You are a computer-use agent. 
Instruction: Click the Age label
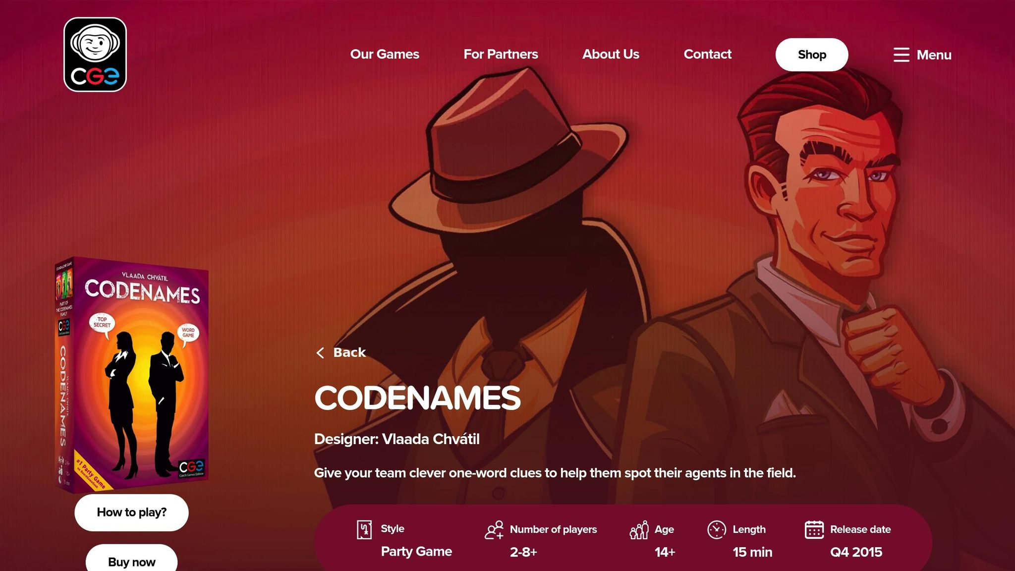coord(664,530)
